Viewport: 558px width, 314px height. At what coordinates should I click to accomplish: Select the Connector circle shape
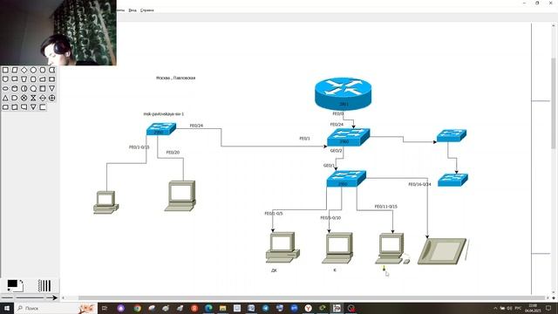pyautogui.click(x=33, y=70)
